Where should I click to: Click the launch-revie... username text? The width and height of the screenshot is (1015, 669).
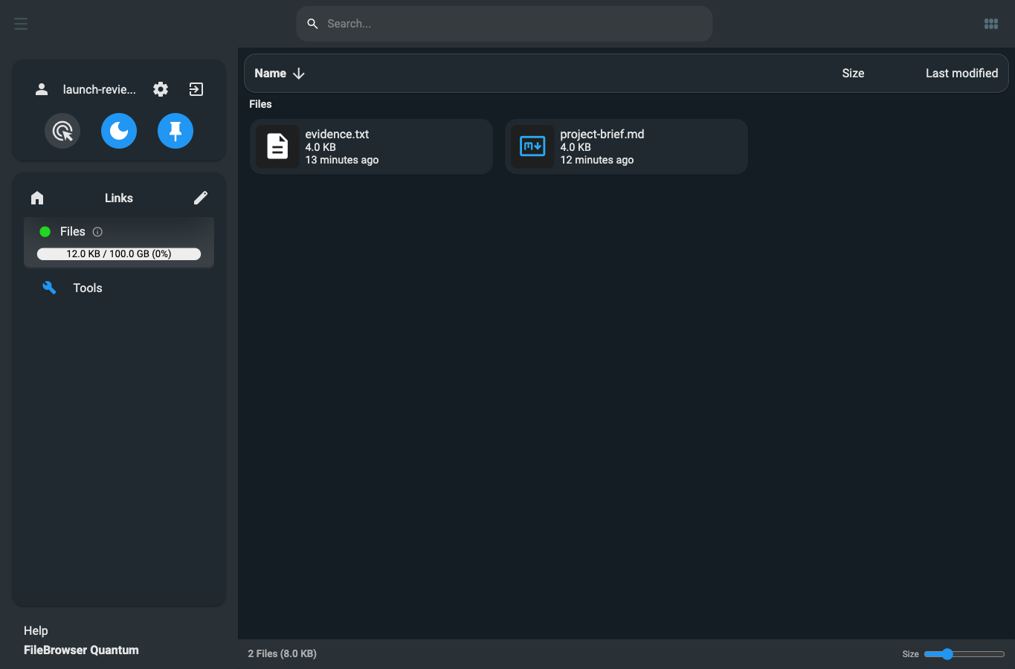pos(100,89)
